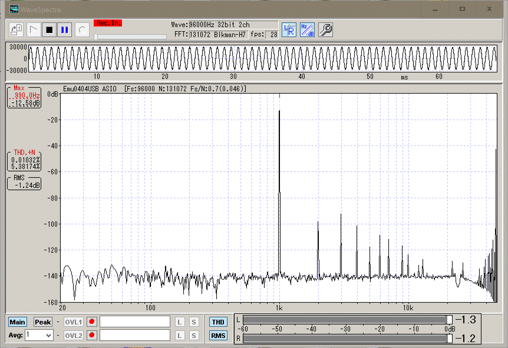Click the S button in OVL1 row

(194, 322)
